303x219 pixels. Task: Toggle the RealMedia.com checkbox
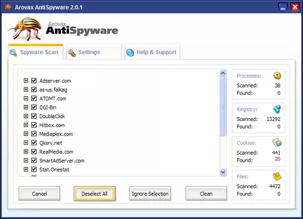(x=34, y=151)
